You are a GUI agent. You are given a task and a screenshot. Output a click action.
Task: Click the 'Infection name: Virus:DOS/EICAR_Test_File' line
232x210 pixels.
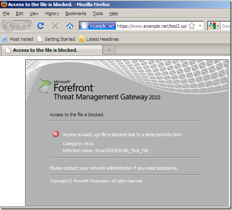pos(106,150)
